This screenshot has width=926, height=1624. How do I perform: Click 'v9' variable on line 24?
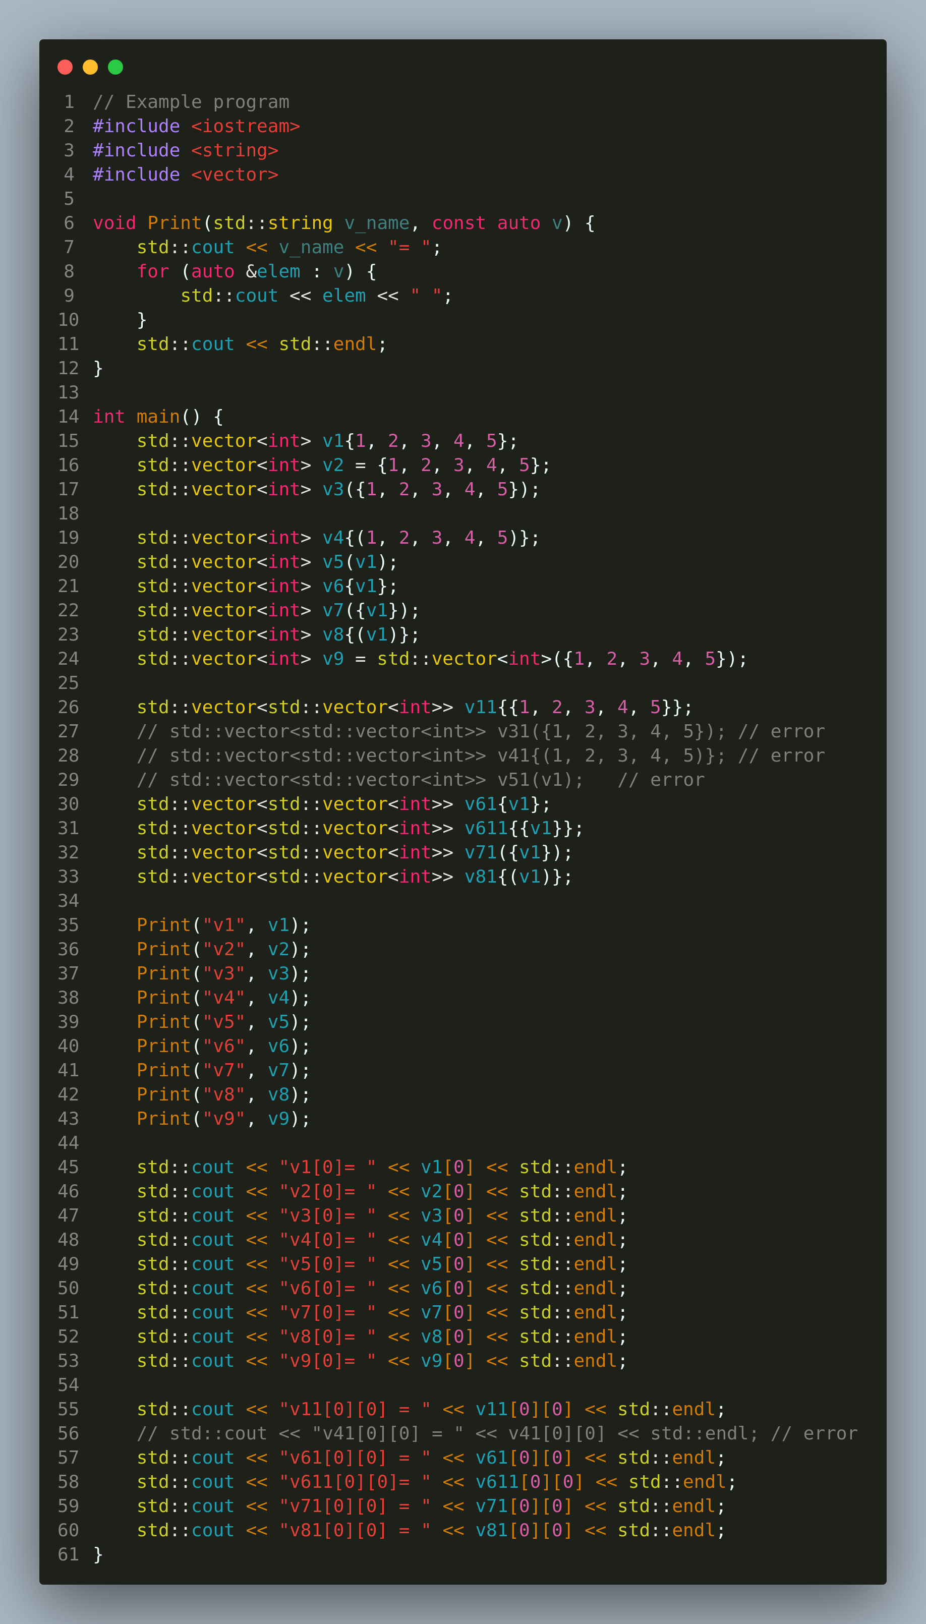tap(333, 658)
